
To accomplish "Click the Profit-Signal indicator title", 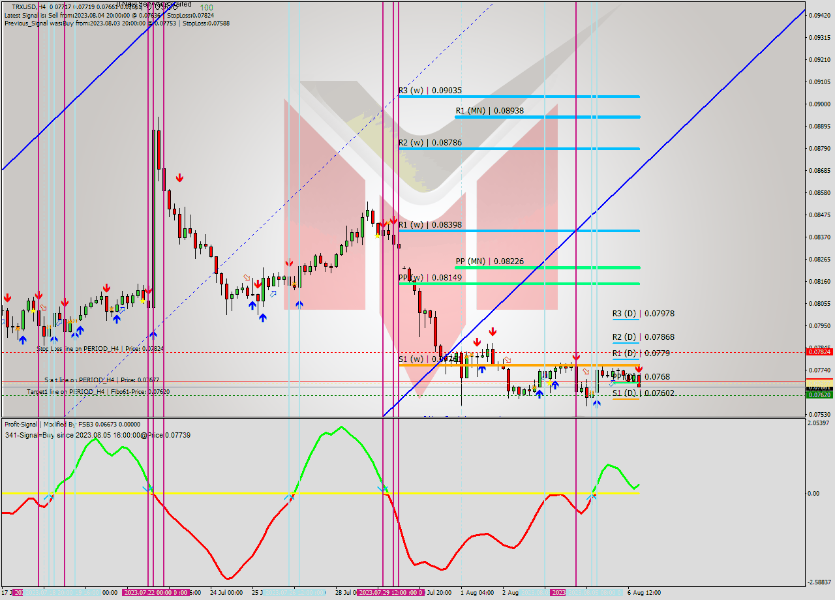I will click(x=72, y=424).
